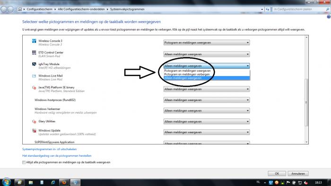
Task: Click the 'Windows-hostproces (Rundll32)' row label
Action: pos(55,100)
